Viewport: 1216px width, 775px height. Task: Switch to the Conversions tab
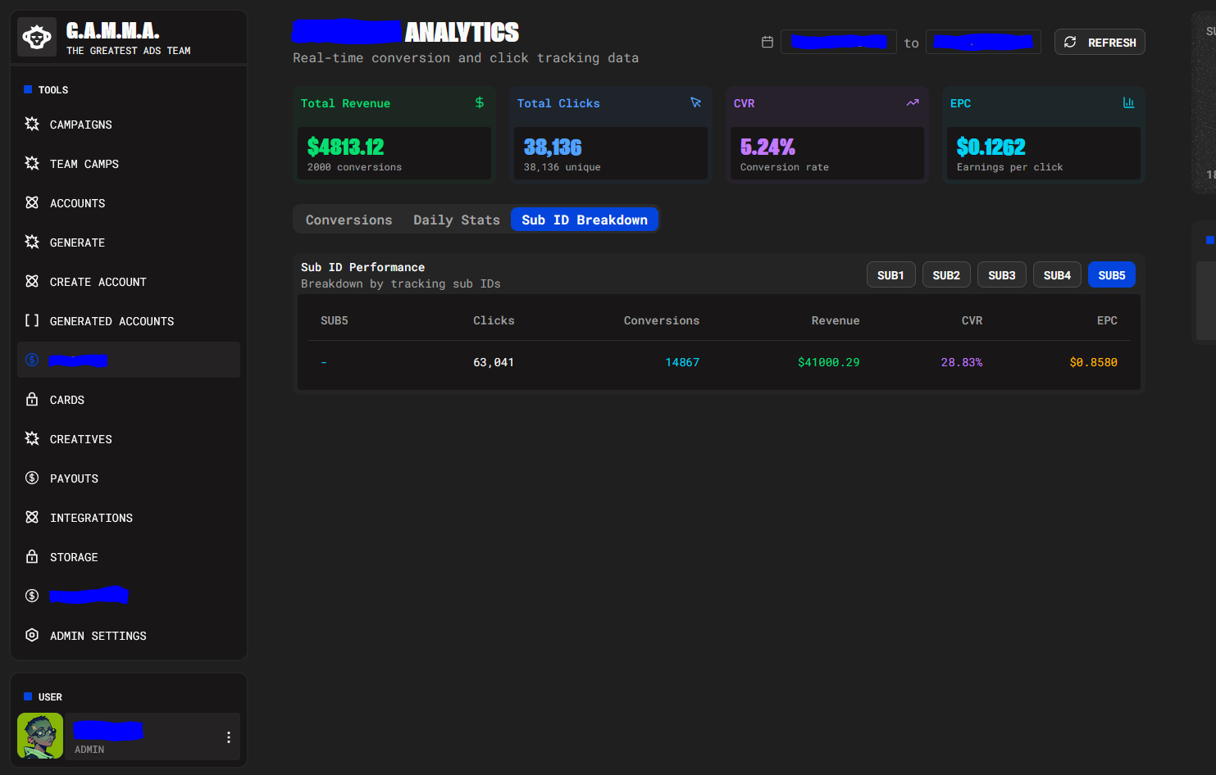click(348, 220)
